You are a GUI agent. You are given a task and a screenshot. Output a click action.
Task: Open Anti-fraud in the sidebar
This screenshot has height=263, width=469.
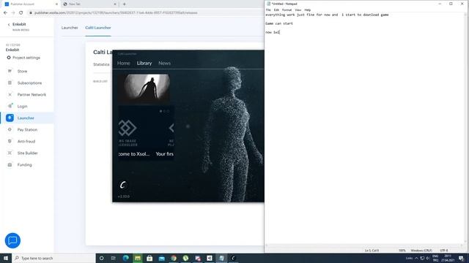pyautogui.click(x=26, y=141)
